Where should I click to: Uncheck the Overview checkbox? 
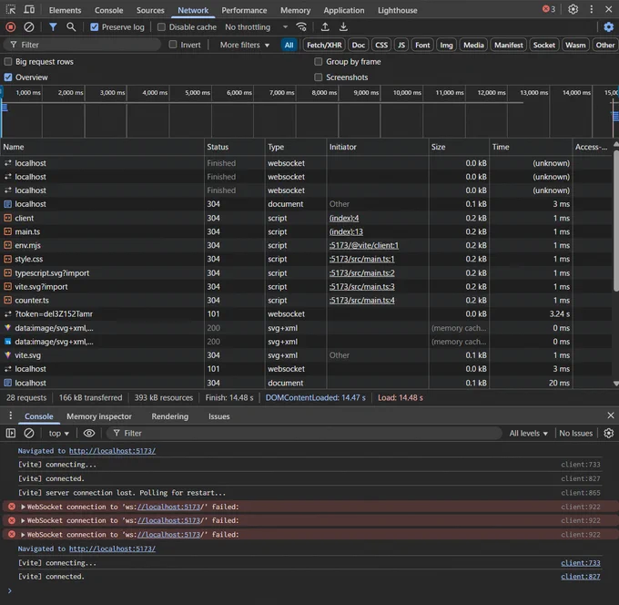pyautogui.click(x=8, y=77)
